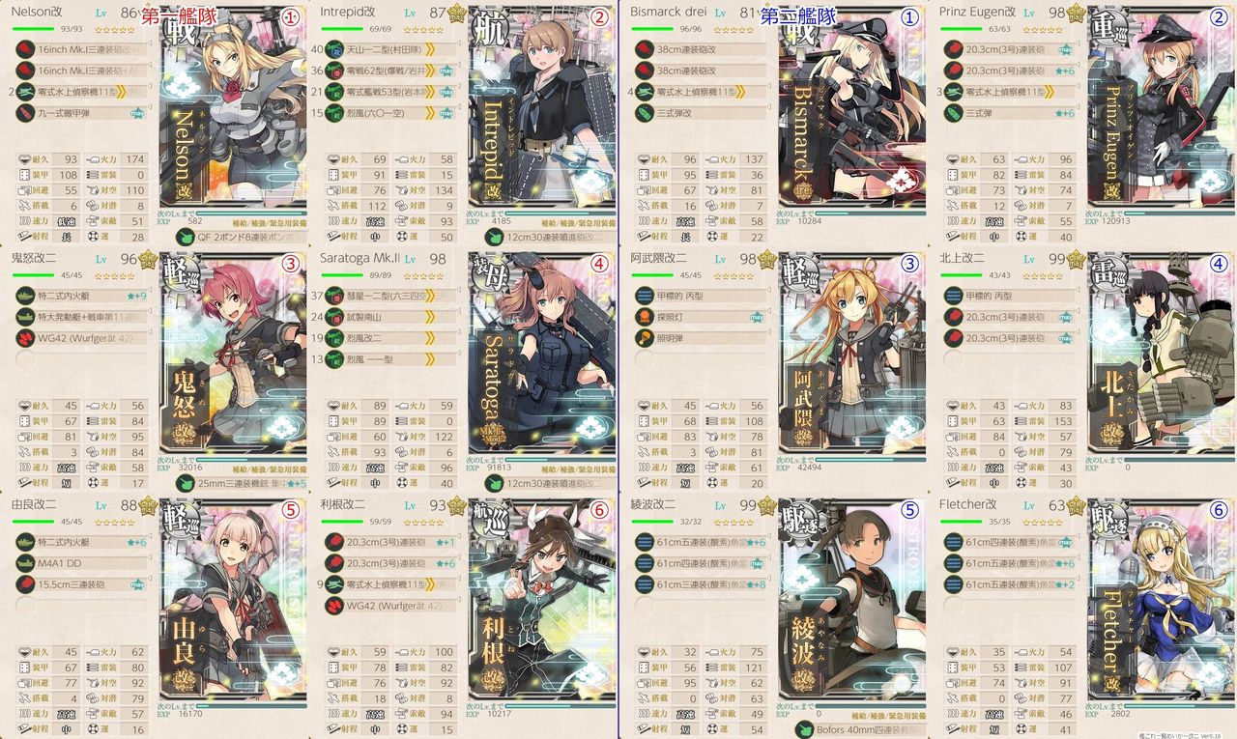The image size is (1237, 739).
Task: Select the M4A1 DD tank icon on 由良改二
Action: point(26,563)
